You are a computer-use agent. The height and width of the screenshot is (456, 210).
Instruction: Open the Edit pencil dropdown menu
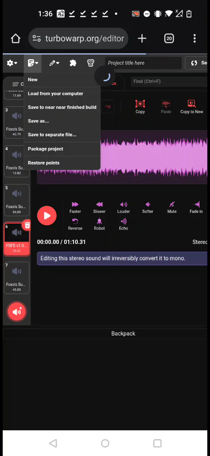click(x=54, y=63)
